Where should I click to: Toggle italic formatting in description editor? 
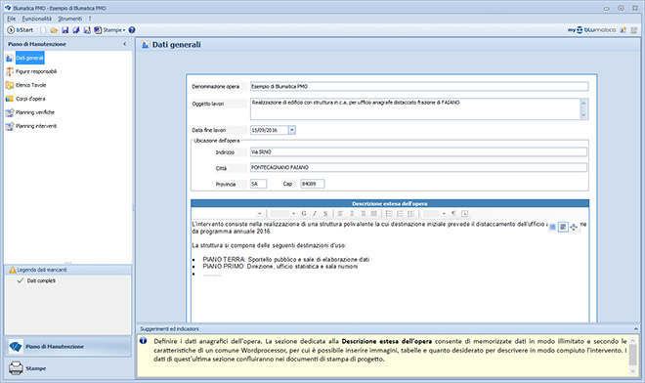point(315,214)
